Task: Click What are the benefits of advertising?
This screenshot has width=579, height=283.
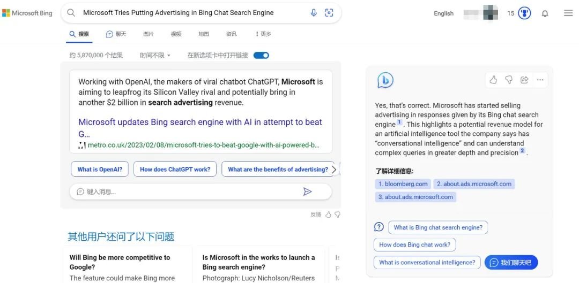Action: click(278, 170)
